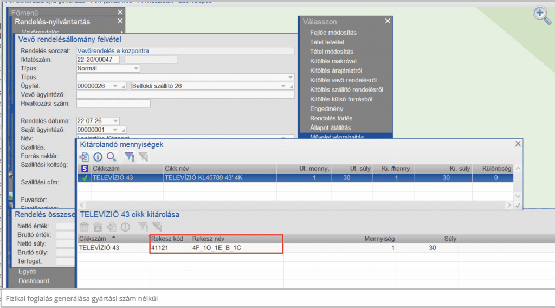Clear filter icon in Kitárolandó mennyiségek toolbar
The height and width of the screenshot is (308, 555).
point(143,157)
